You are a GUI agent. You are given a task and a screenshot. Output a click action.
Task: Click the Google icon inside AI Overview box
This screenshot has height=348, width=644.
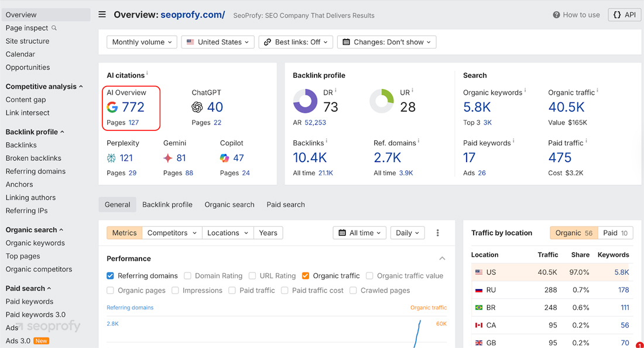click(112, 107)
